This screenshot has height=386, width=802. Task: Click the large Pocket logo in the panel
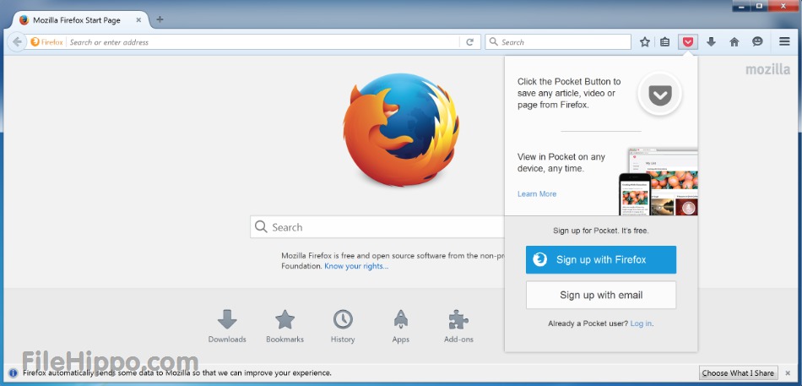660,94
